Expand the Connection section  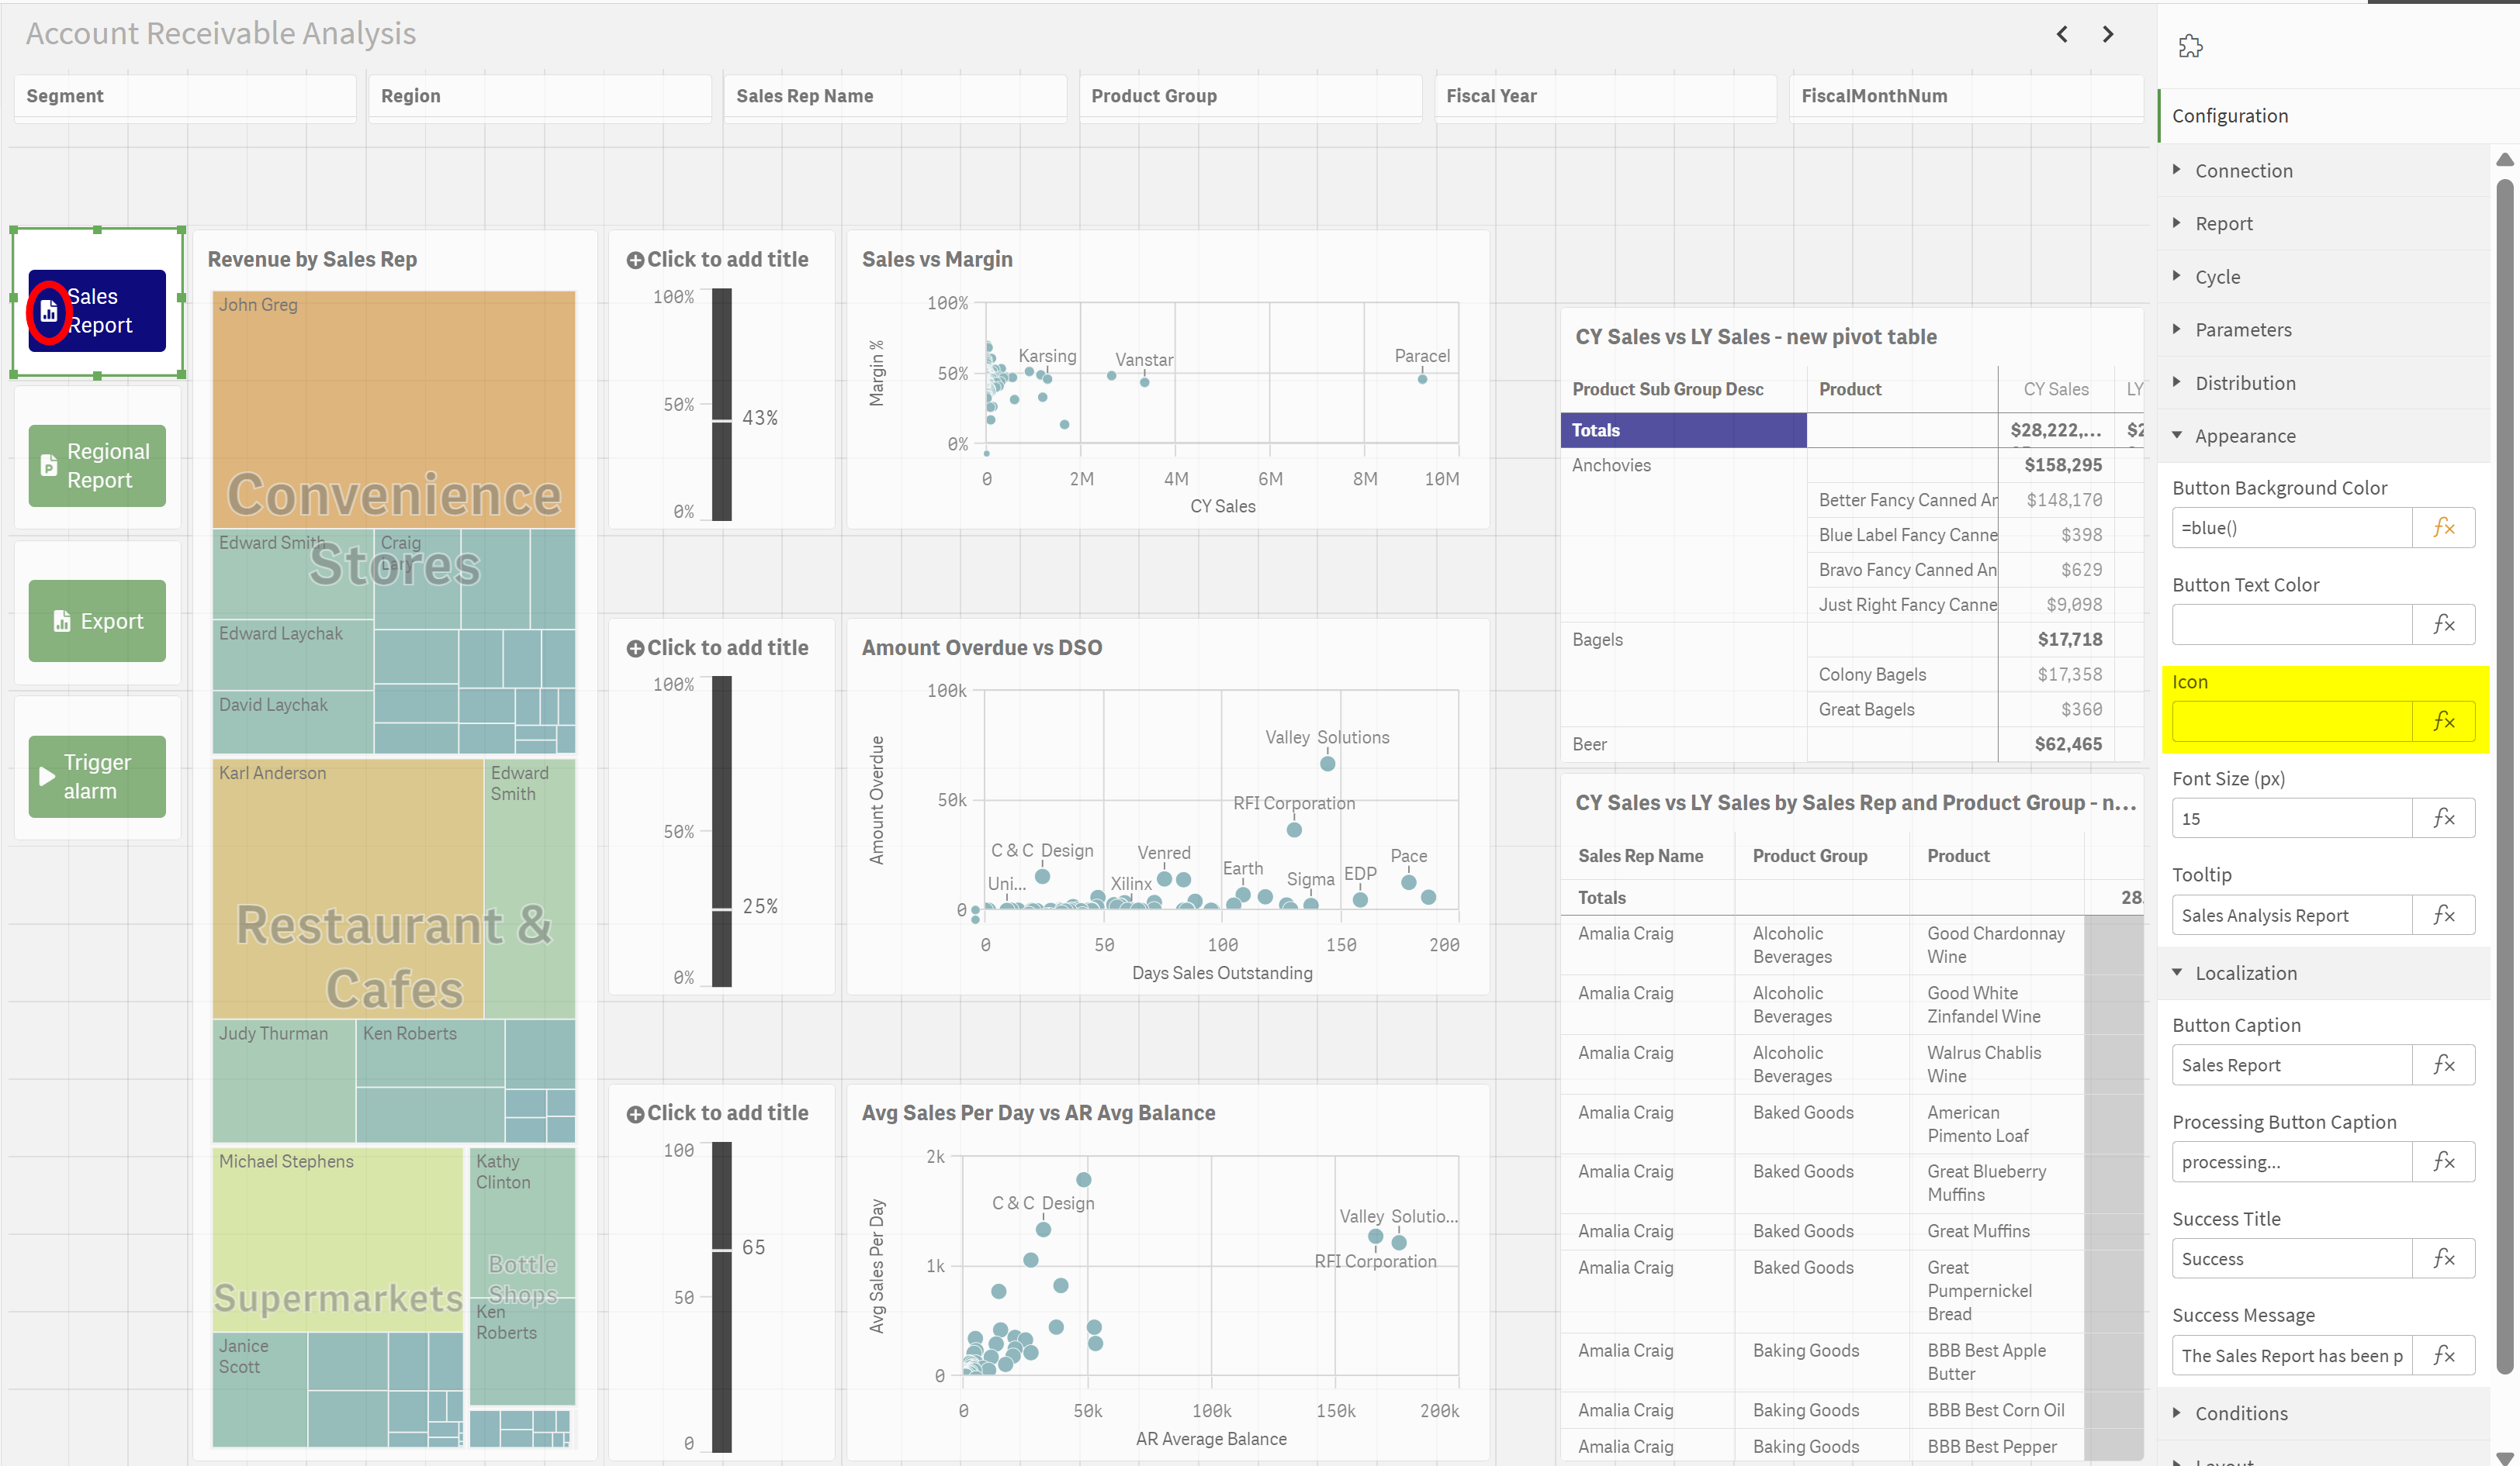tap(2323, 171)
